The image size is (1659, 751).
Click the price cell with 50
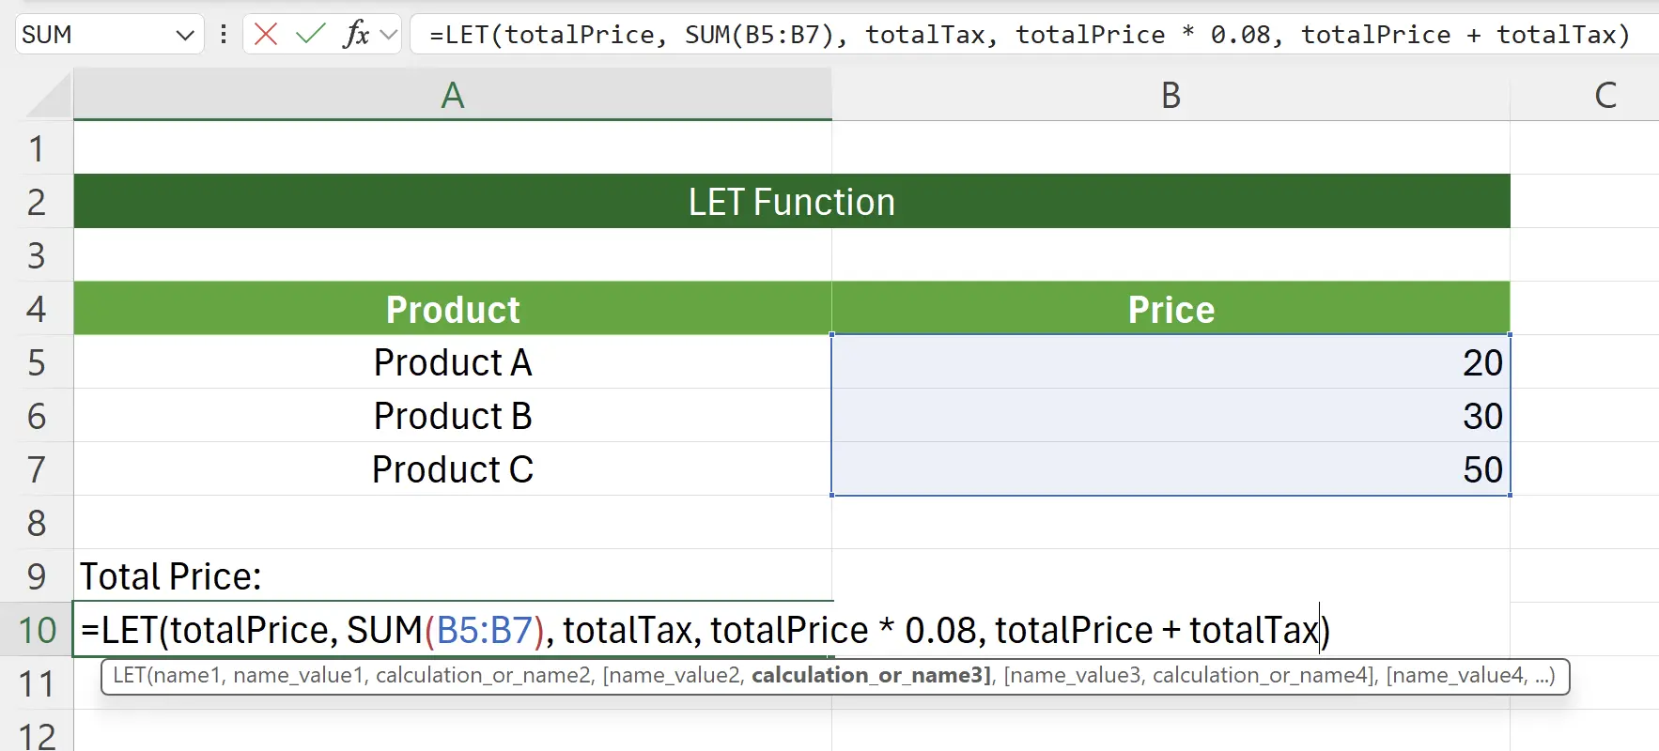(x=1171, y=469)
